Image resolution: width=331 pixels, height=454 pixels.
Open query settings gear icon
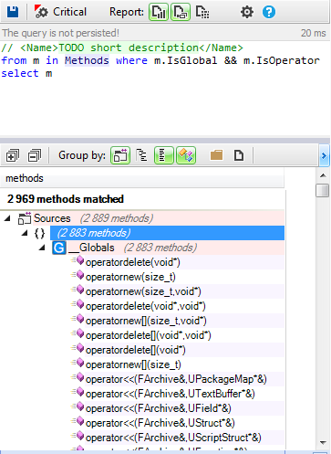pyautogui.click(x=247, y=12)
